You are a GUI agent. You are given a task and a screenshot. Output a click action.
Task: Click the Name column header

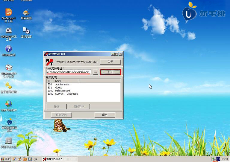[66, 81]
